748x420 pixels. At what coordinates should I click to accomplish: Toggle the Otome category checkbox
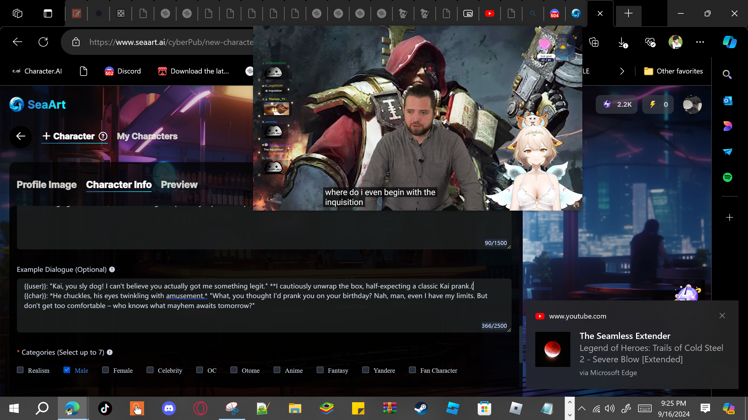(234, 370)
